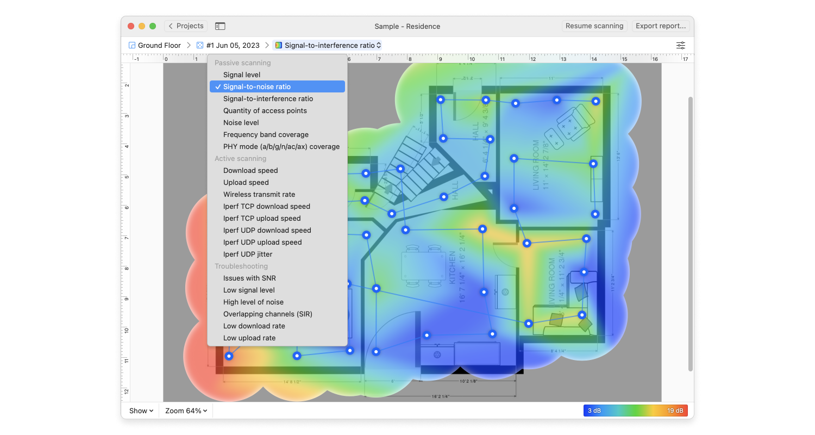Open the Signal-to-interference ratio visualization dropdown
Screen dimensions: 815x435
(x=328, y=46)
